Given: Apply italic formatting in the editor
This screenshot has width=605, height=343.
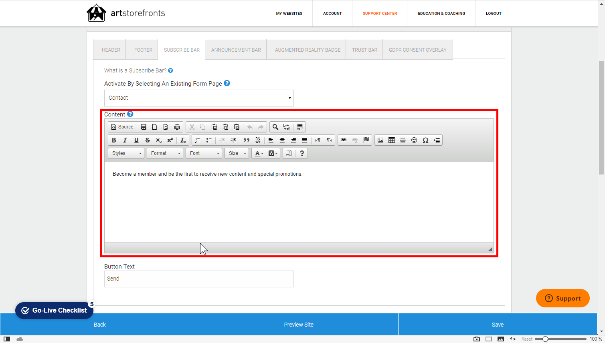Looking at the screenshot, I should [x=125, y=140].
